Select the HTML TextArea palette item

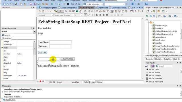(x=156, y=79)
